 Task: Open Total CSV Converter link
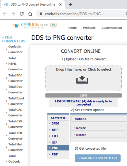(16, 124)
